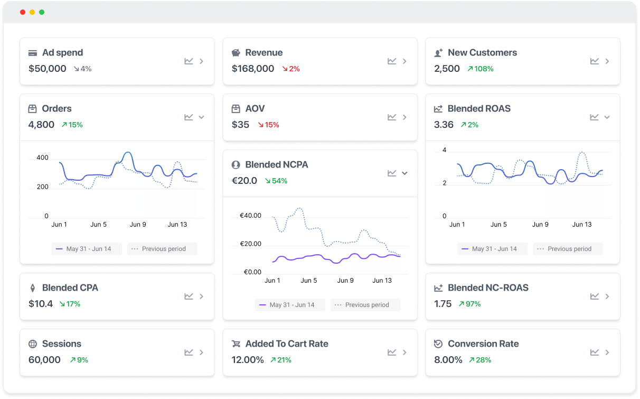Collapse the Blended NCPA chart panel

(x=404, y=173)
